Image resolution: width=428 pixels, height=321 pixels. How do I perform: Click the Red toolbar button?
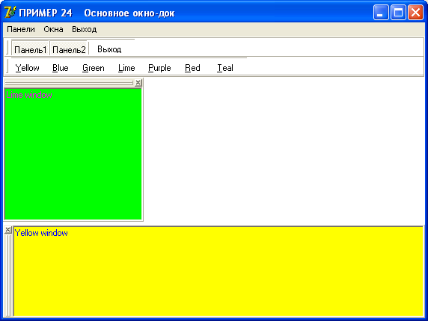click(192, 67)
